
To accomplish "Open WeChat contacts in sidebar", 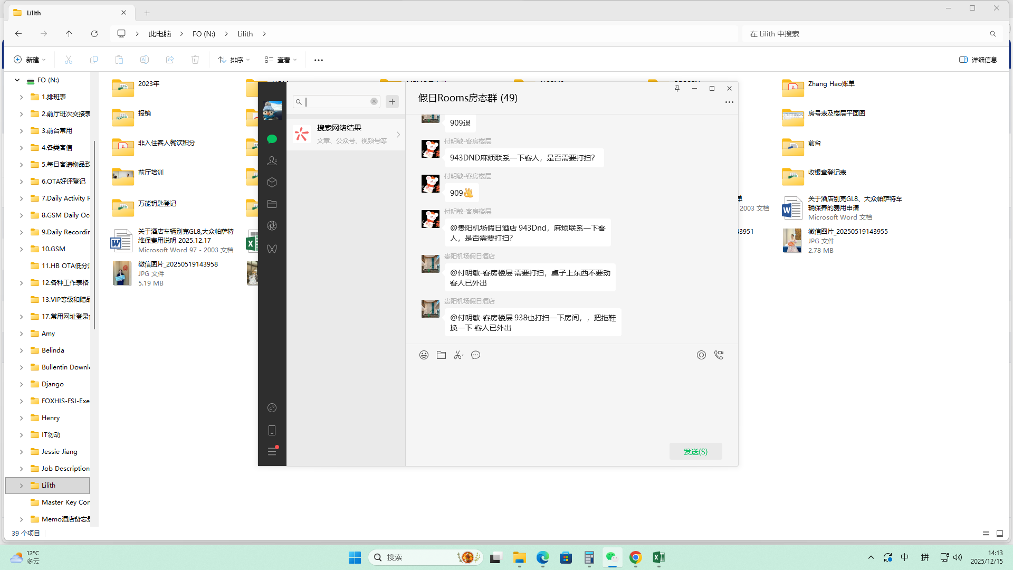I will [x=272, y=161].
